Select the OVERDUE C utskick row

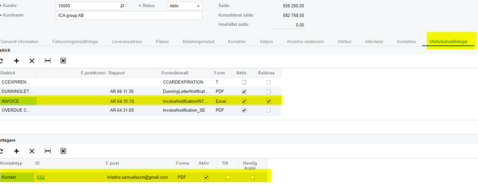pos(141,111)
